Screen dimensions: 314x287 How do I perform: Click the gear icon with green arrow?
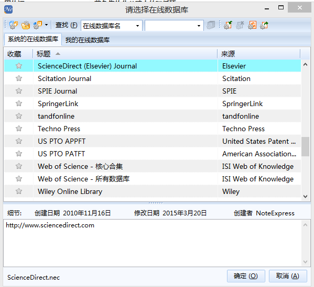point(228,25)
